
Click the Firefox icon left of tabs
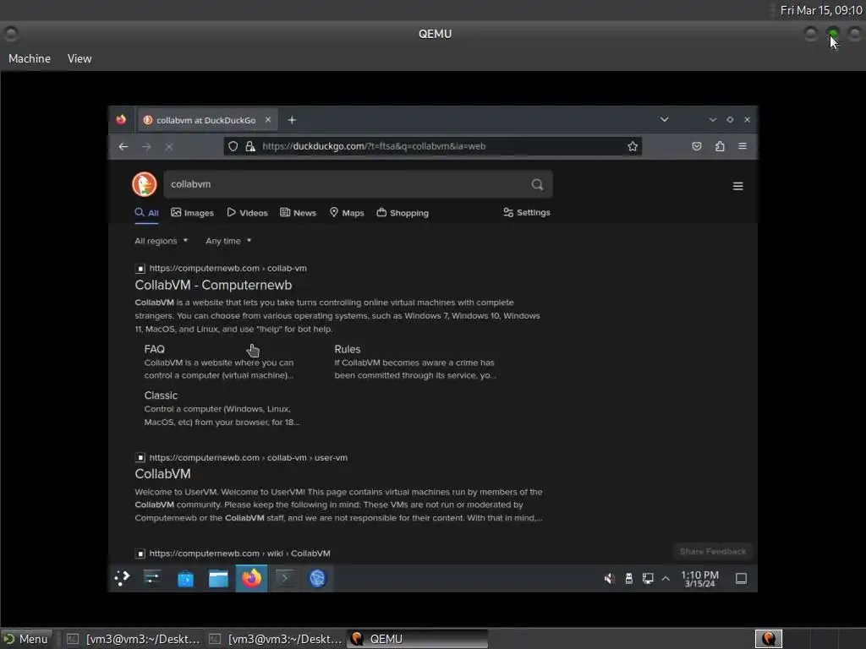tap(121, 120)
